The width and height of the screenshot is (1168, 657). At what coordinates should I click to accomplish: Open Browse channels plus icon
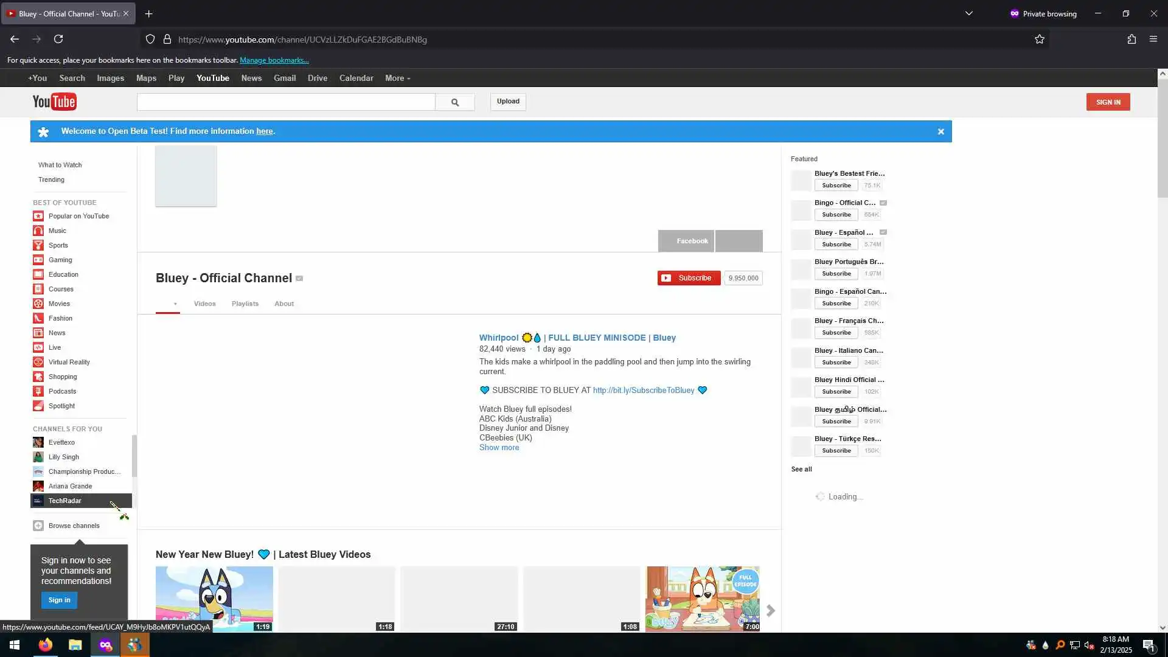pos(38,526)
